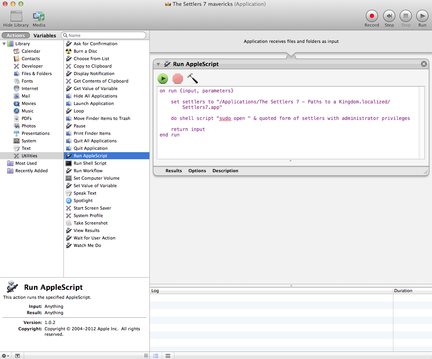Run the AppleScript with green play button
Viewport: 432px width, 359px height.
[163, 79]
